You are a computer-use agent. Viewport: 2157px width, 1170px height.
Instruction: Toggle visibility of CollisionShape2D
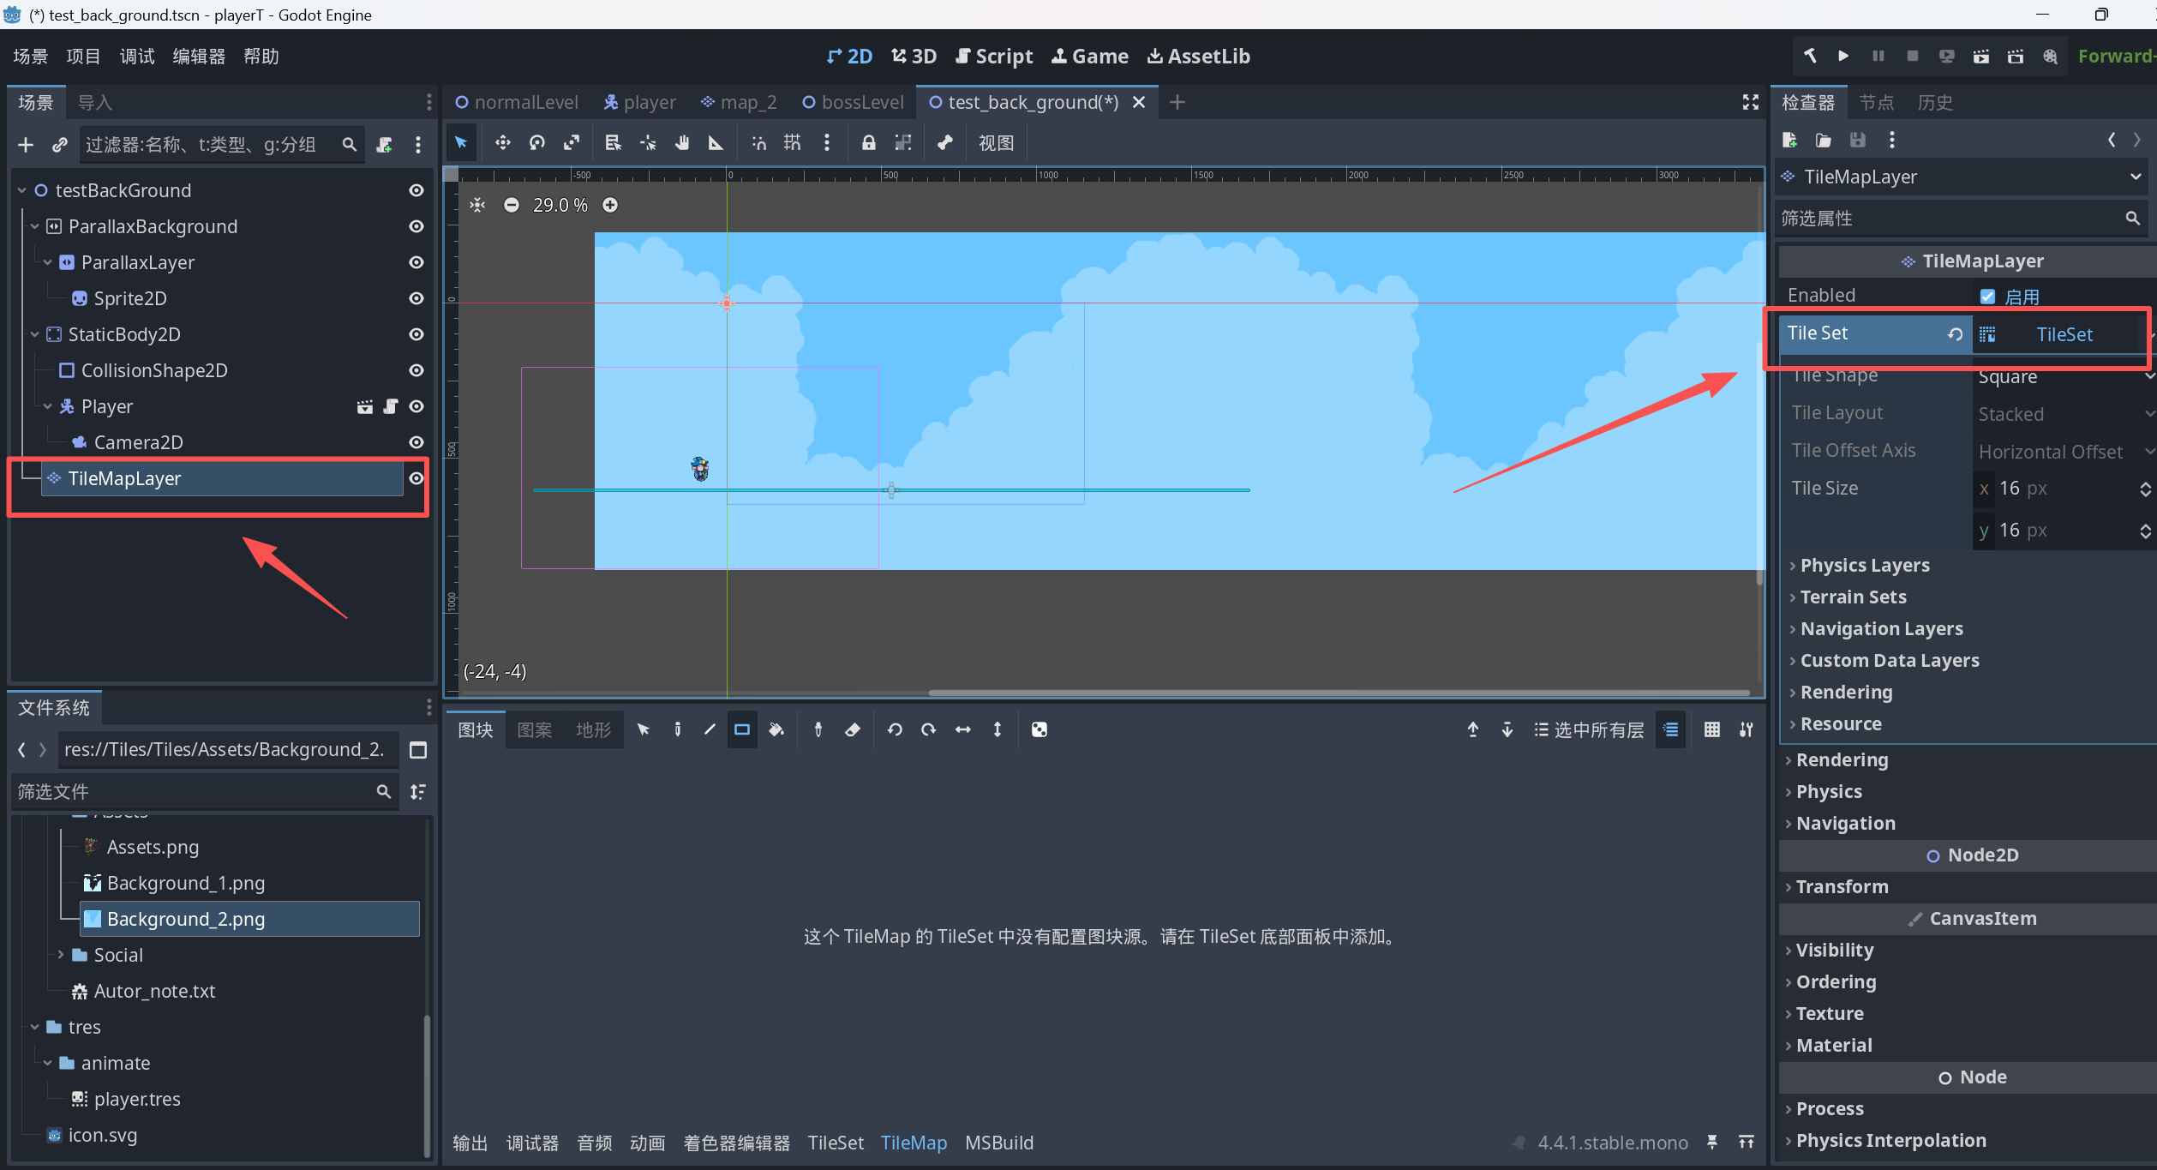pyautogui.click(x=416, y=370)
